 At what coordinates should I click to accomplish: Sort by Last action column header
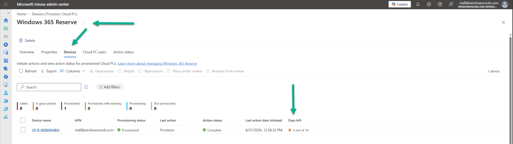(x=168, y=120)
